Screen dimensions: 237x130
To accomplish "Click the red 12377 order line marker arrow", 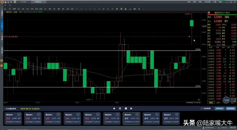I will pos(189,37).
